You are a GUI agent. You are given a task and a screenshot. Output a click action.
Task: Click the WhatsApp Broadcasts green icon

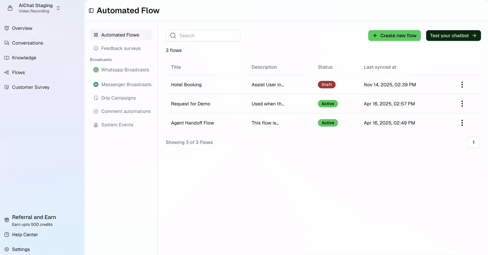coord(96,70)
